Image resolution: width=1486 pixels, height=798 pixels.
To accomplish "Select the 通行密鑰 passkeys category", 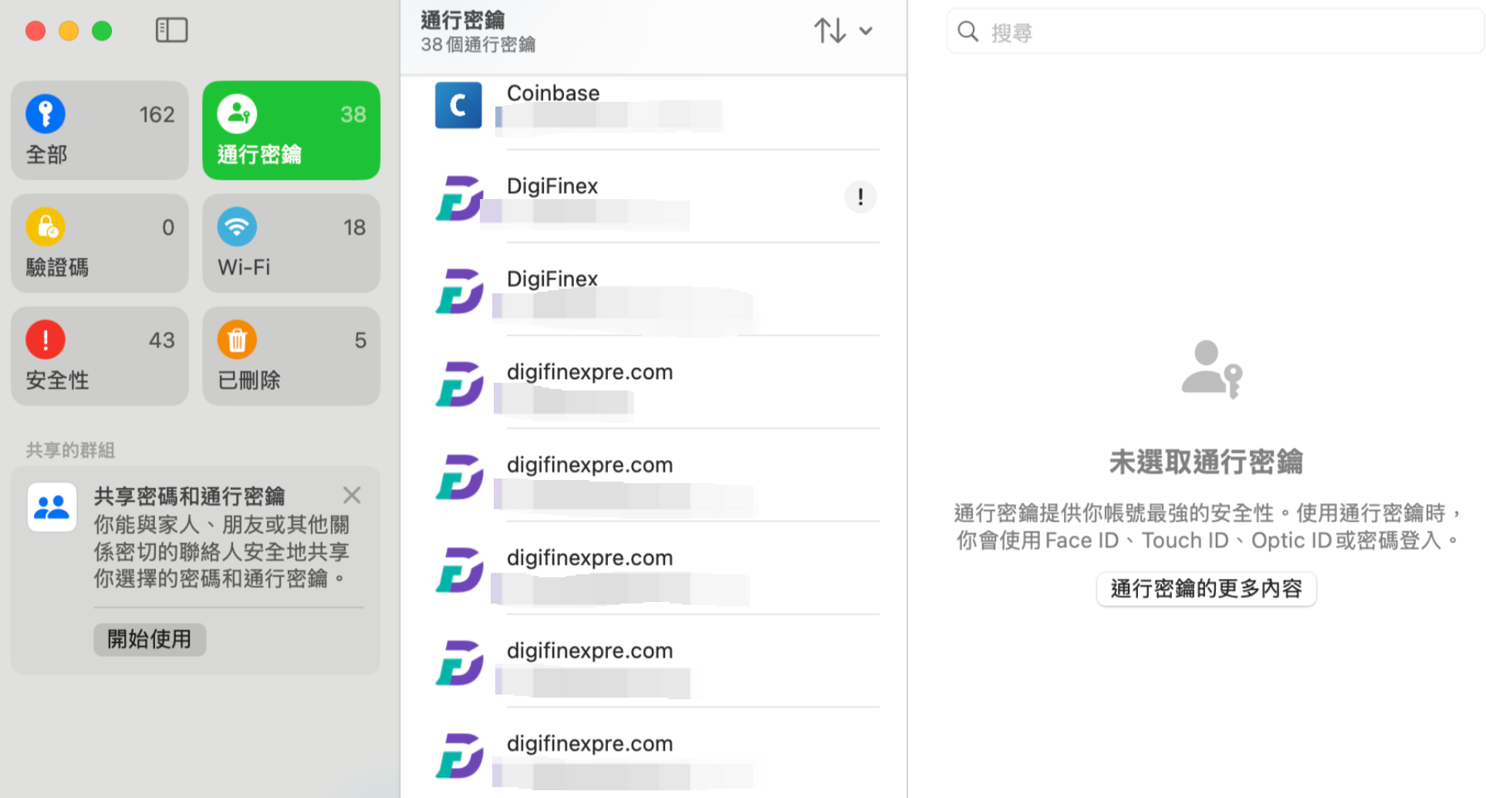I will 291,130.
